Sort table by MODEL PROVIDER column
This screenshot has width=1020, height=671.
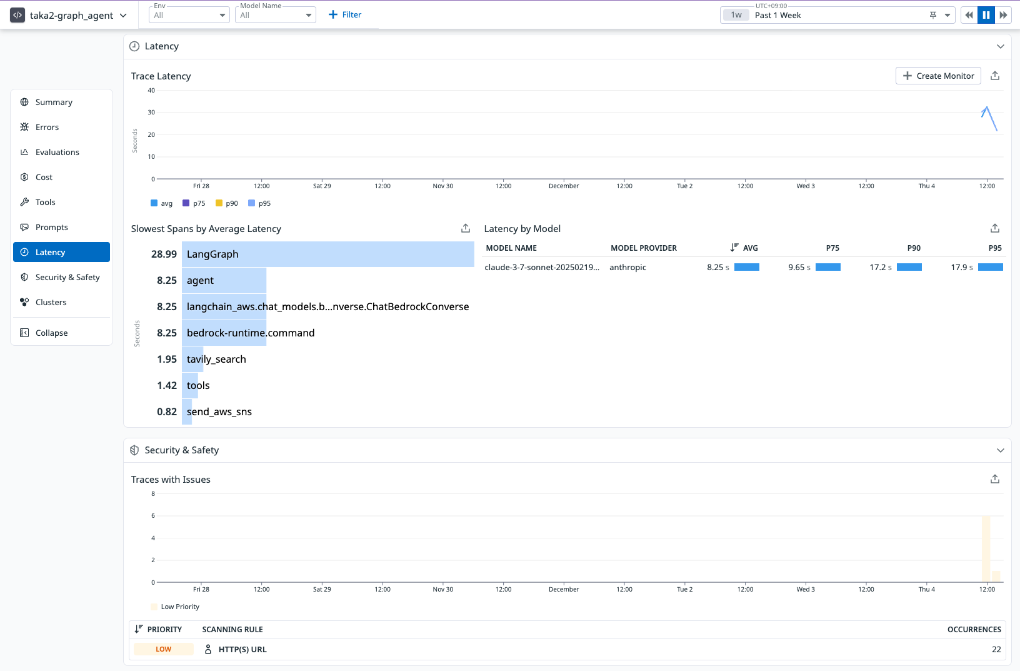point(644,248)
